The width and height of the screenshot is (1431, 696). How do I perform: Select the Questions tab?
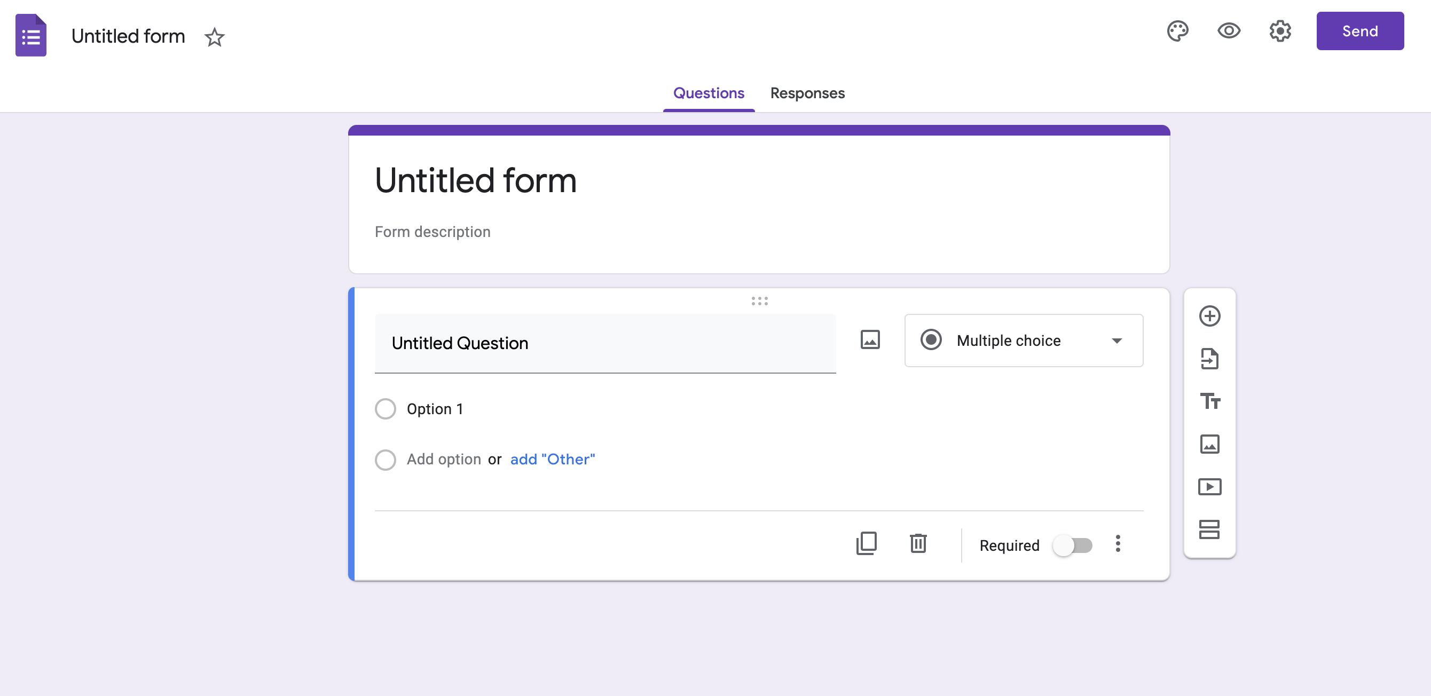pos(708,93)
